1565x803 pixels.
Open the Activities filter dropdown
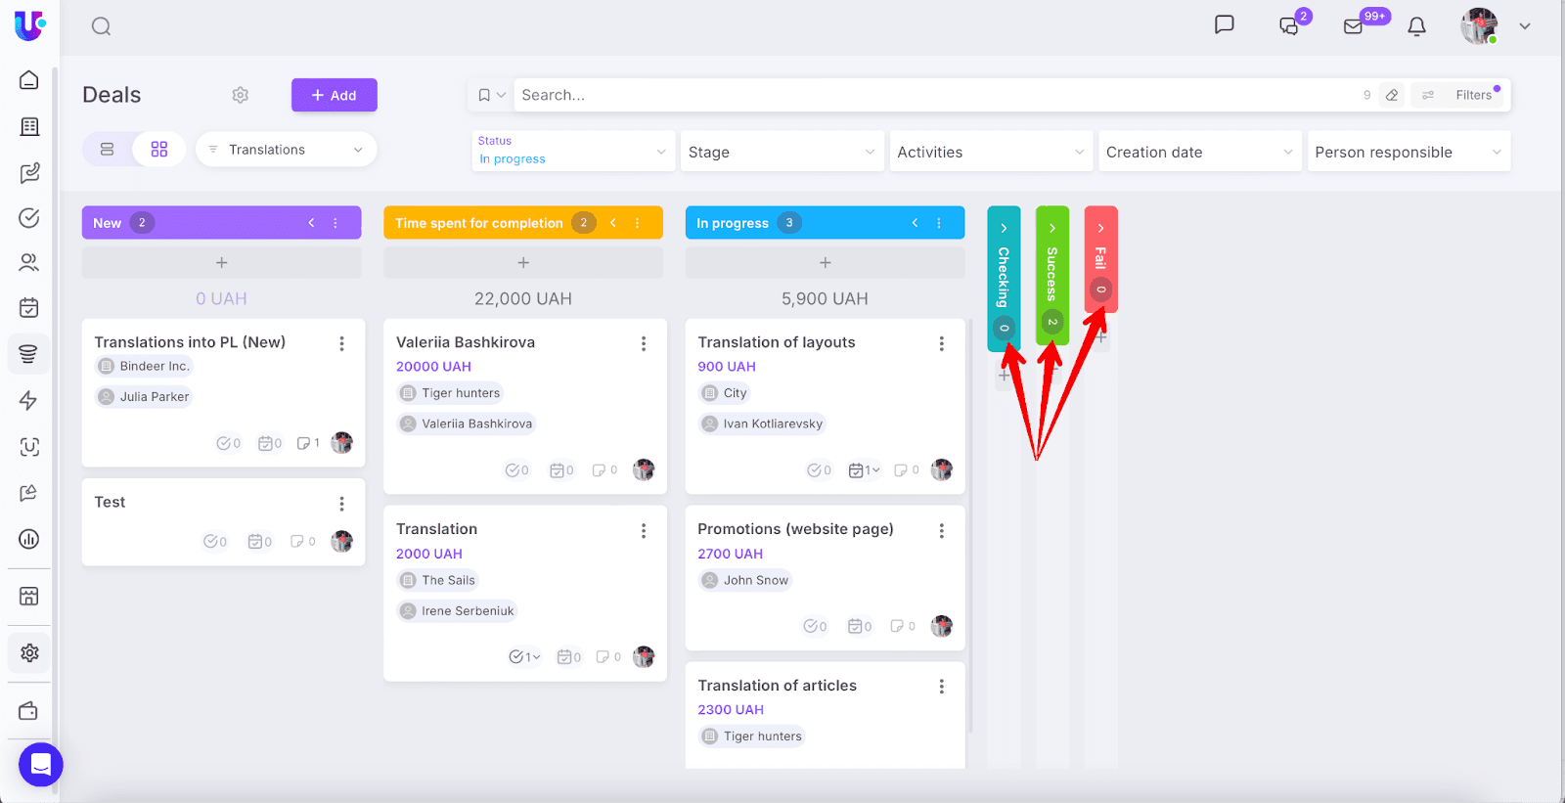[991, 152]
